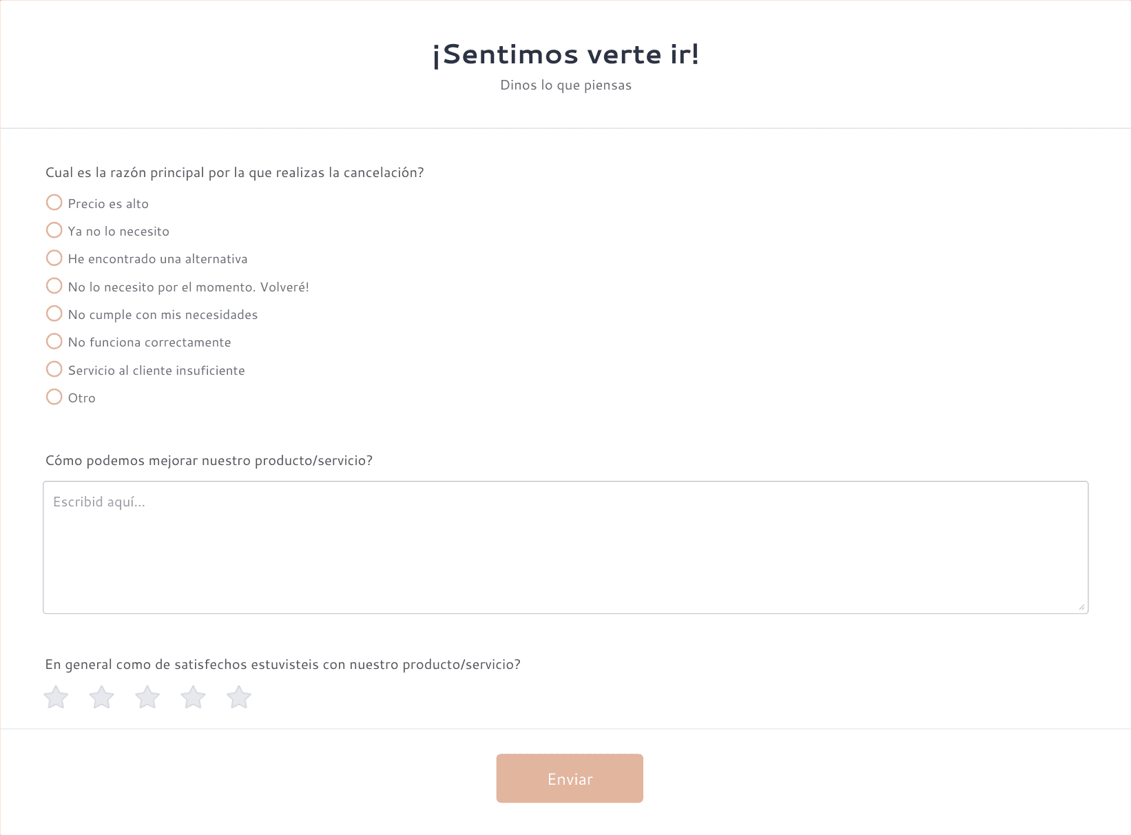Give a three-star satisfaction rating

[x=147, y=697]
